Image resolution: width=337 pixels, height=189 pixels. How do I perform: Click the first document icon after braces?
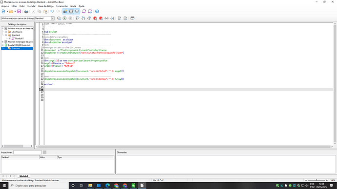[120, 19]
